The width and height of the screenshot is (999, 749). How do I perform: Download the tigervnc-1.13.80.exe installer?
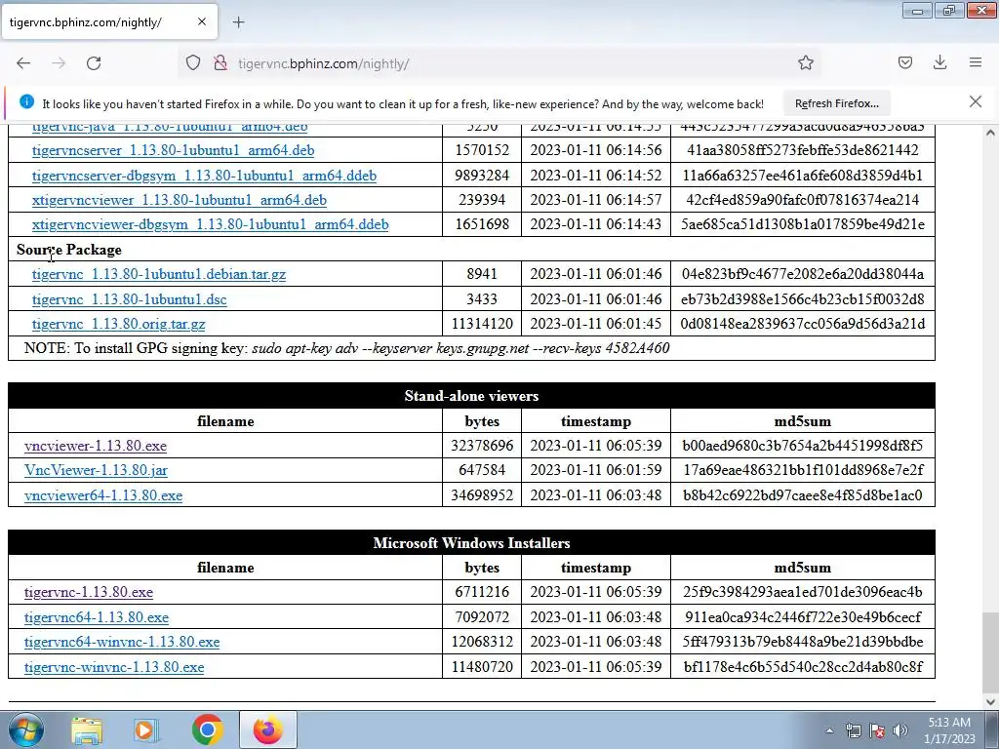point(89,592)
